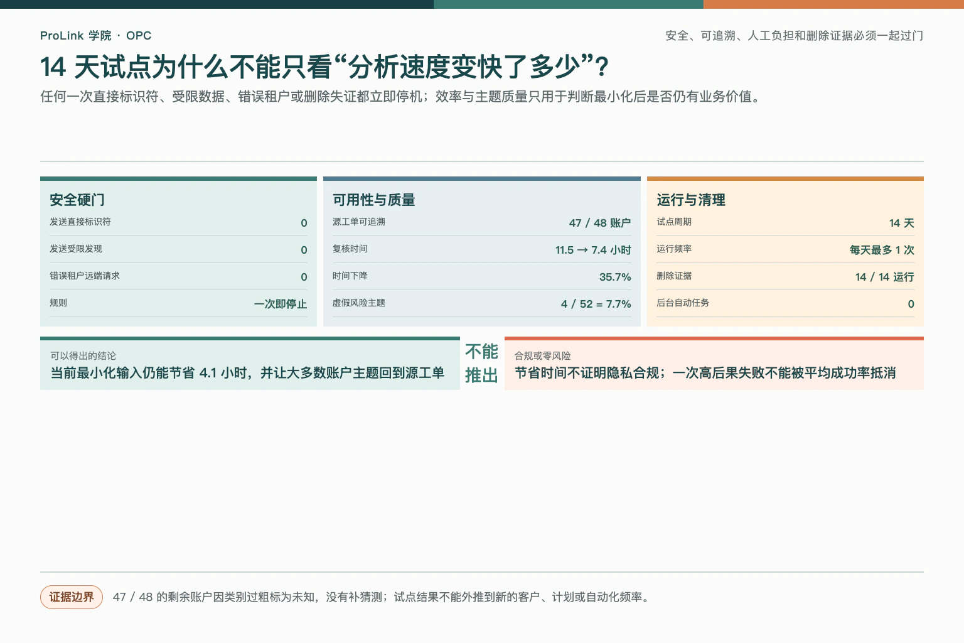Click the '试点周期' row label

point(674,222)
